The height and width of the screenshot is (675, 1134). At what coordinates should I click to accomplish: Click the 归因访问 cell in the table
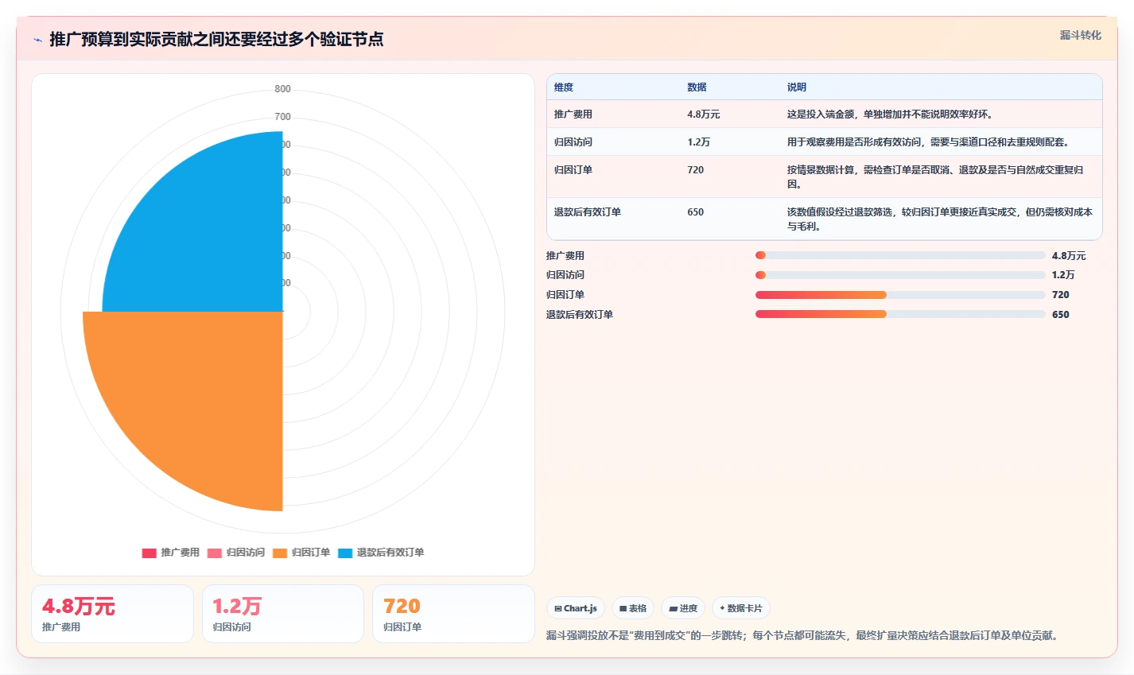(x=573, y=142)
